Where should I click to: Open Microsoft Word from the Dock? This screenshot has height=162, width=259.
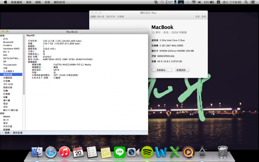pos(161,152)
